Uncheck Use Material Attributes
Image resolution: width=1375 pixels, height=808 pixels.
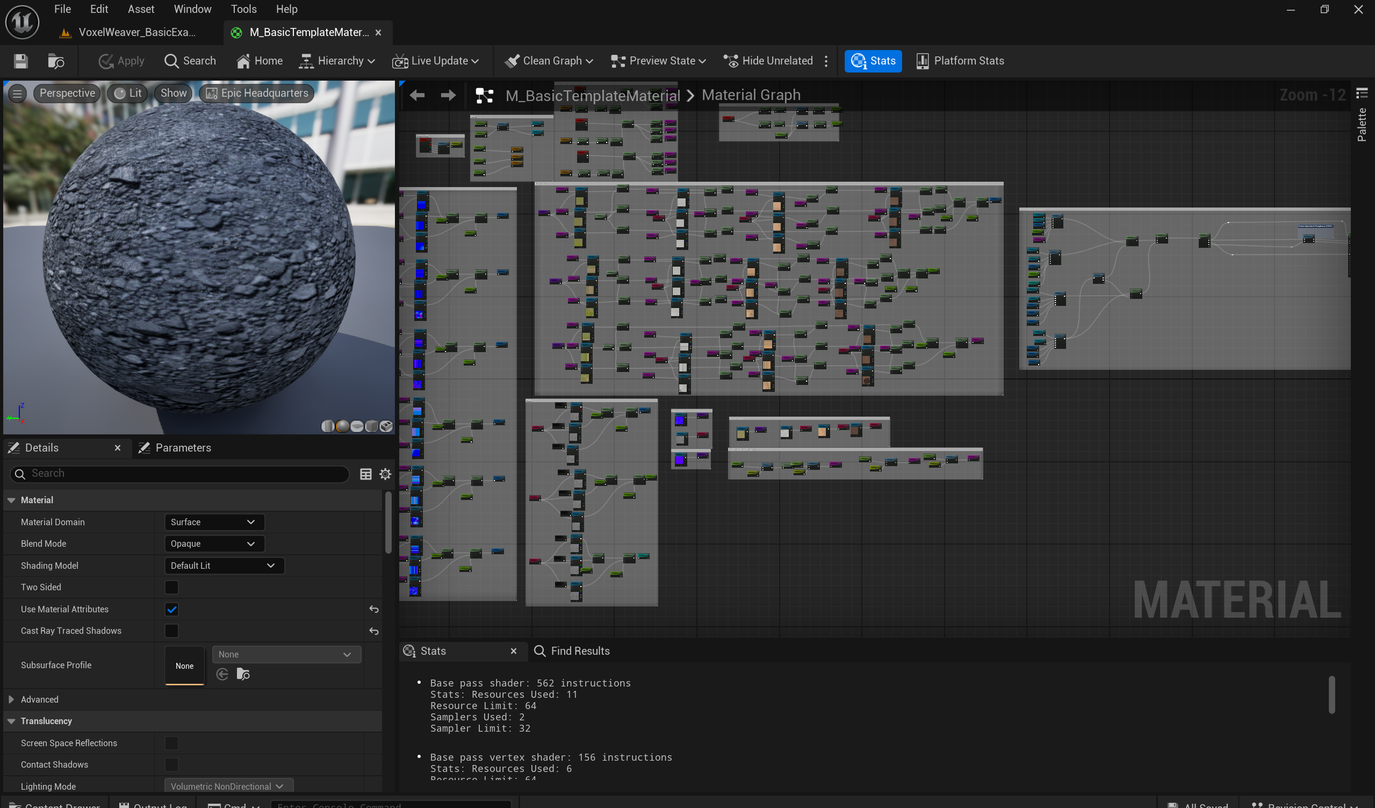[171, 609]
